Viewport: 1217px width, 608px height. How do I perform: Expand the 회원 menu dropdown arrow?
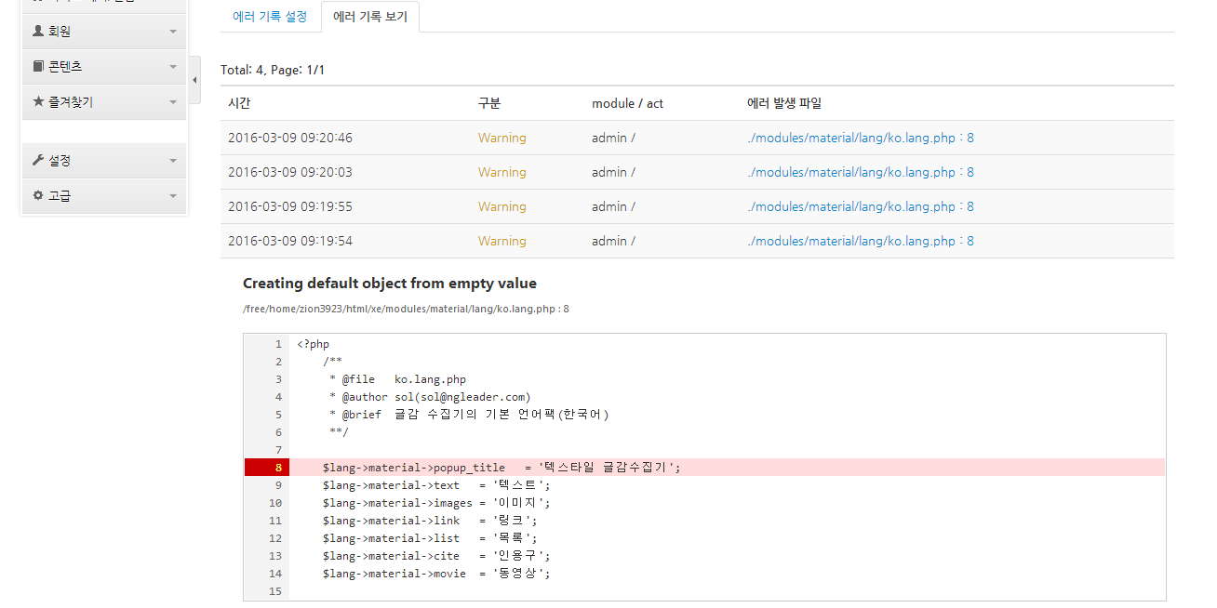pyautogui.click(x=173, y=32)
